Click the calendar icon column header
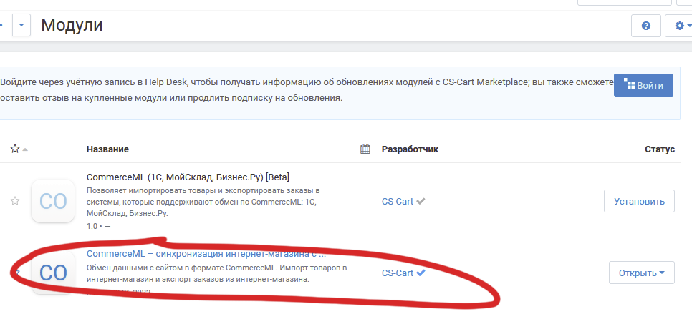692x314 pixels. 365,149
